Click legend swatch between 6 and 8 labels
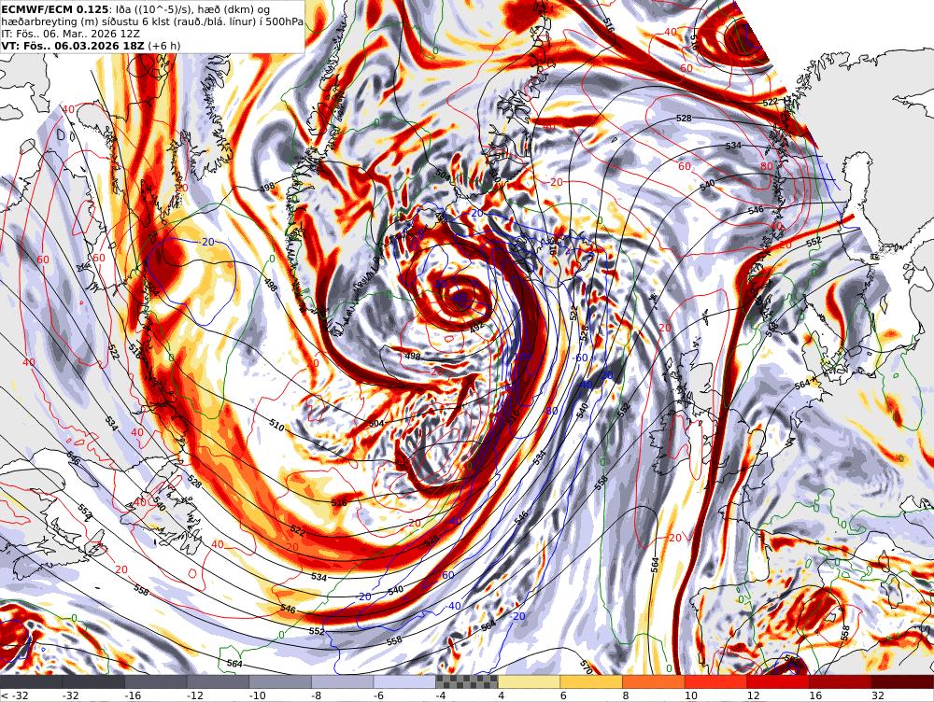This screenshot has width=934, height=702. point(591,681)
